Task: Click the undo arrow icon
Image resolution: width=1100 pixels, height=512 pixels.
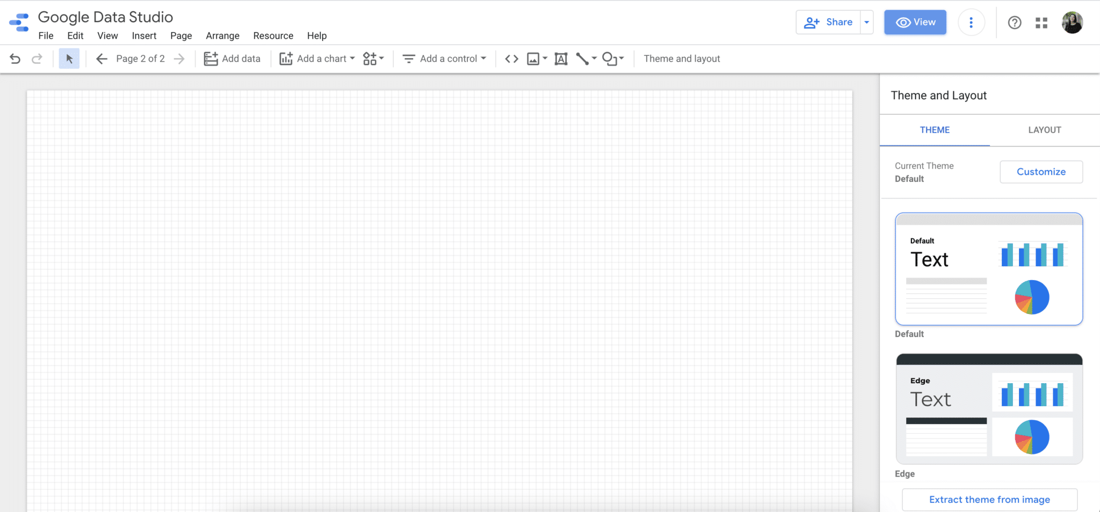Action: (15, 59)
